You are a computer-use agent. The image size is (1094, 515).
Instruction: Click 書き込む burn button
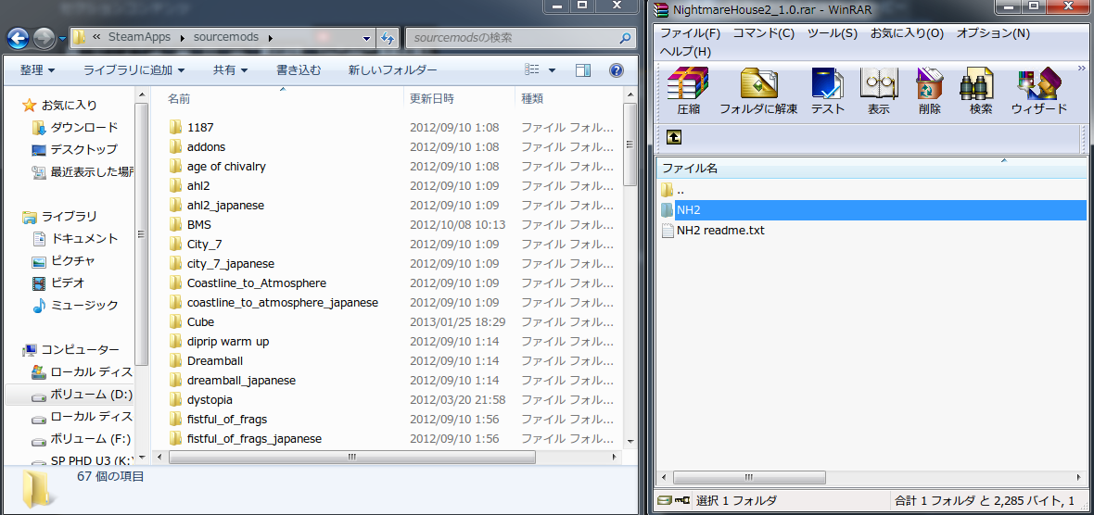299,69
